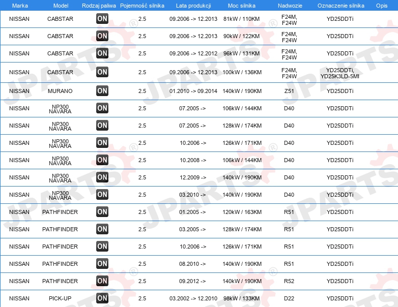Click the 09.2006 -> 12.2012 production years

[193, 53]
